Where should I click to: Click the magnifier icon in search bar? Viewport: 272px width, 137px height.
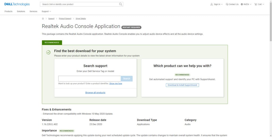click(121, 4)
